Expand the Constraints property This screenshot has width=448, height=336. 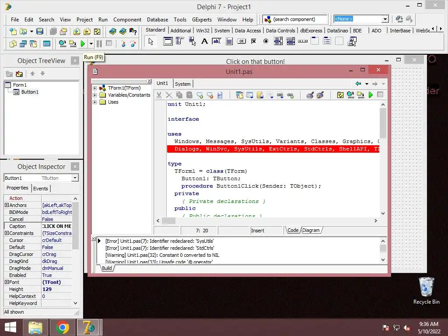(x=7, y=233)
